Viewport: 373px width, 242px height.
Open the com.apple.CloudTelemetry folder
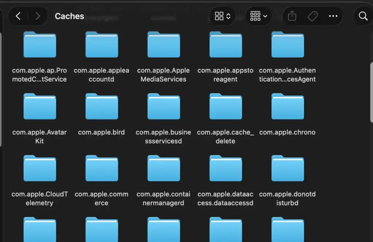click(x=40, y=168)
